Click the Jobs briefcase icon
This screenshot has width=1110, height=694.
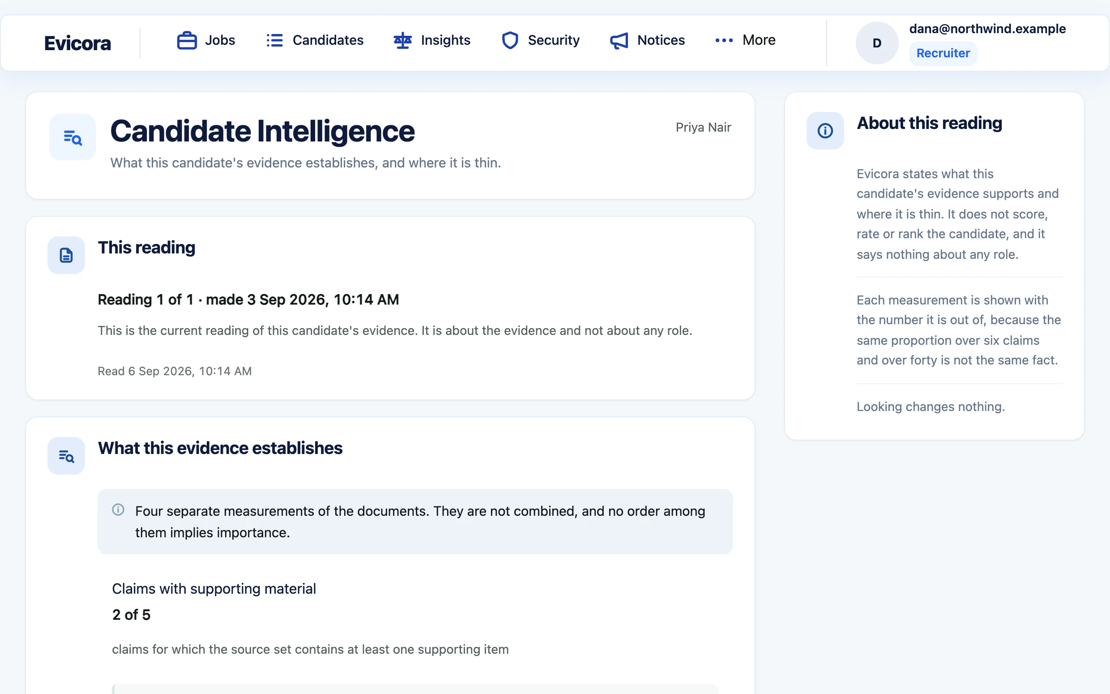coord(187,40)
